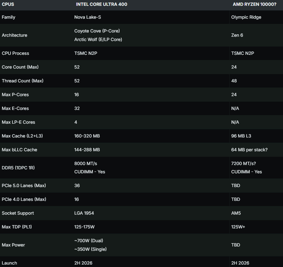Select AMD core count value 24
This screenshot has width=283, height=267.
pos(234,67)
